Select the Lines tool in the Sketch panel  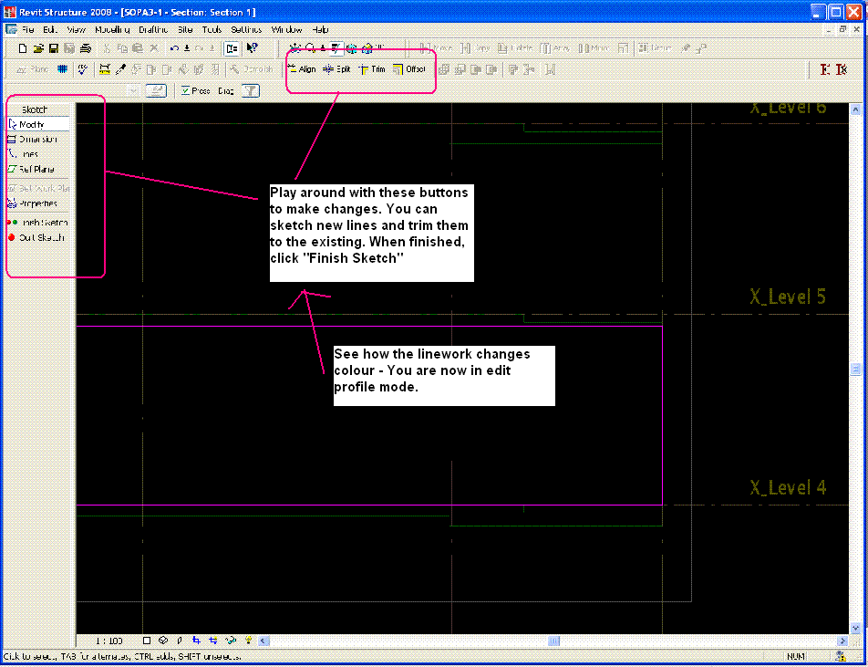(36, 153)
